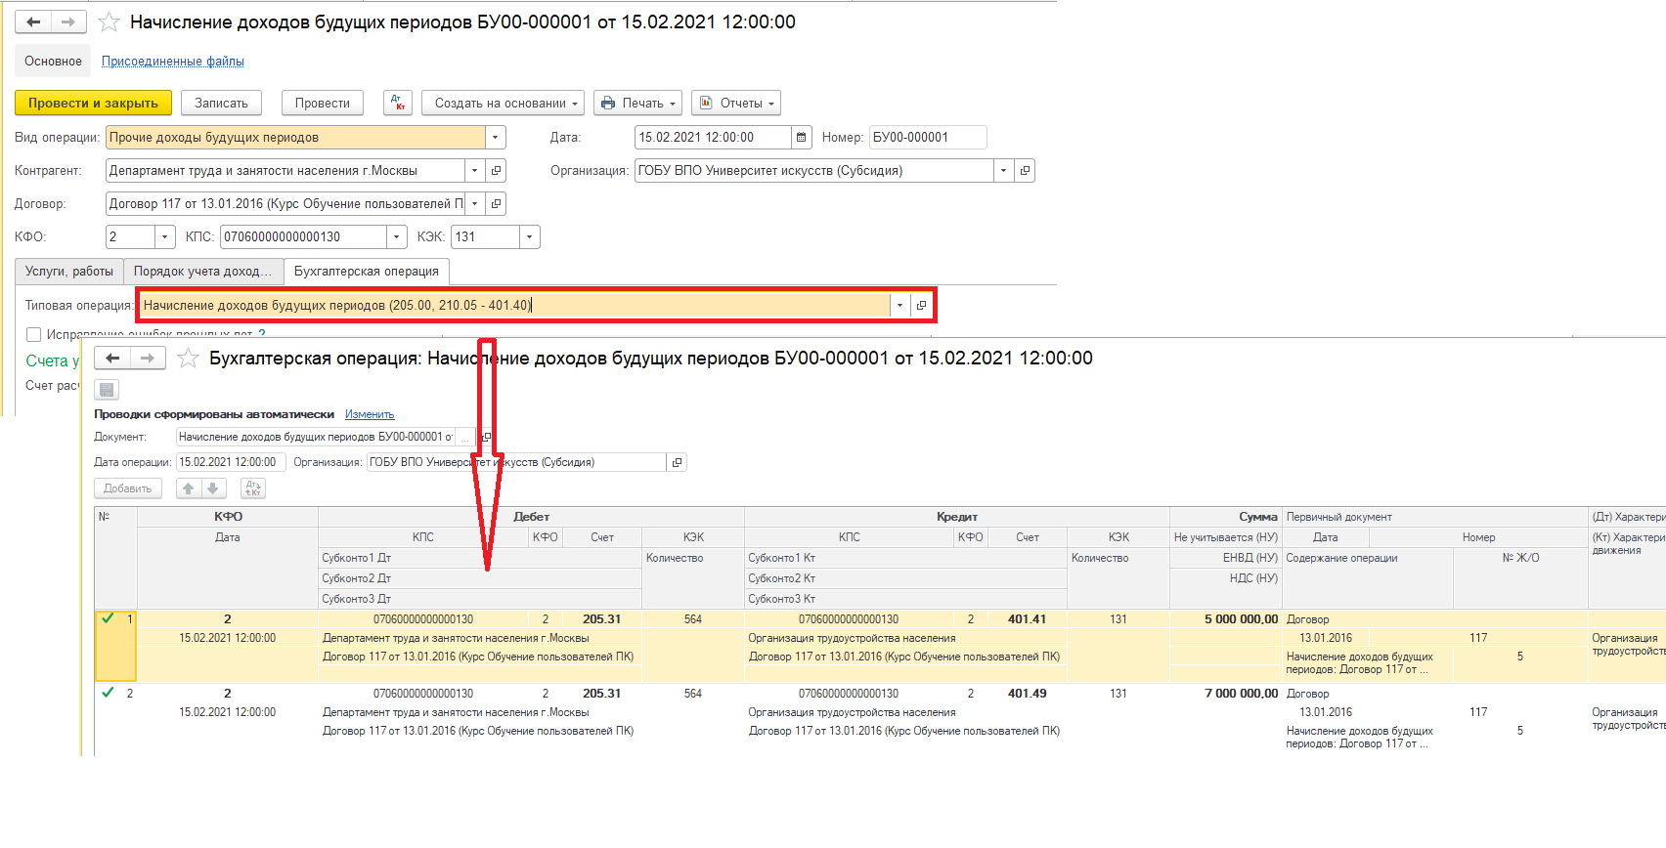Expand the Вид операции dropdown
Viewport: 1666px width, 848px height.
coord(496,138)
